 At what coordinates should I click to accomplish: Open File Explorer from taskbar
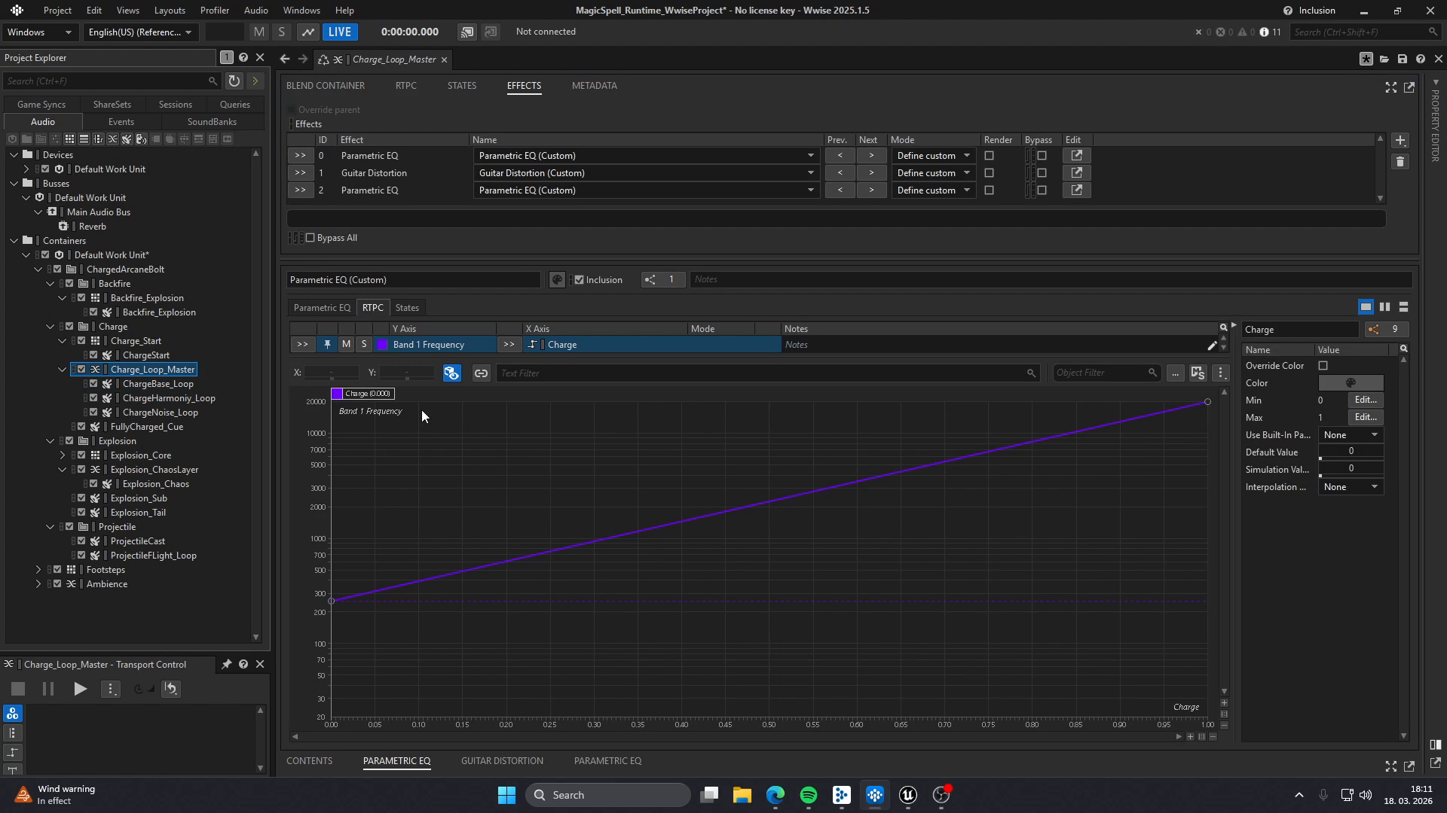point(742,795)
